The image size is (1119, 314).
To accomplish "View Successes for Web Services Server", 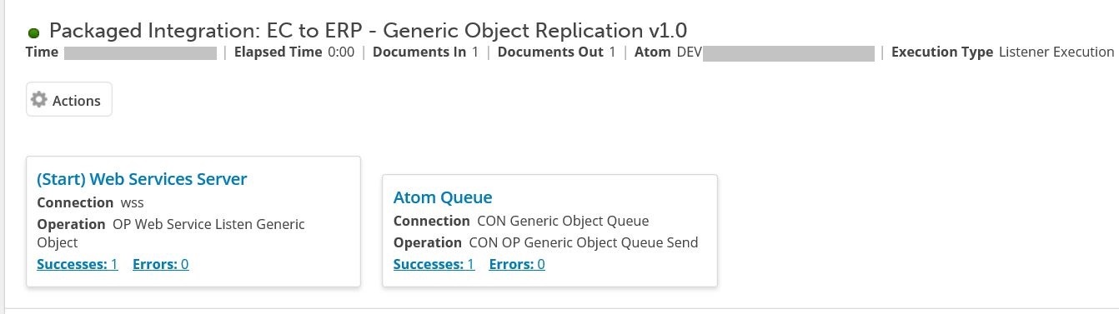I will 78,264.
